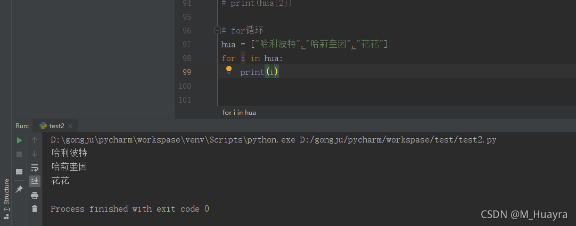
Task: Click the Up stack trace arrow
Action: click(x=35, y=140)
